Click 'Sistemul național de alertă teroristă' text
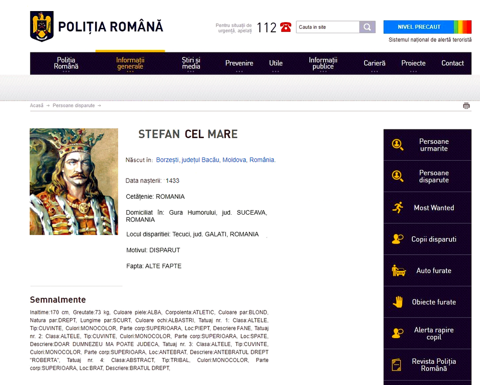The width and height of the screenshot is (480, 385). [430, 40]
